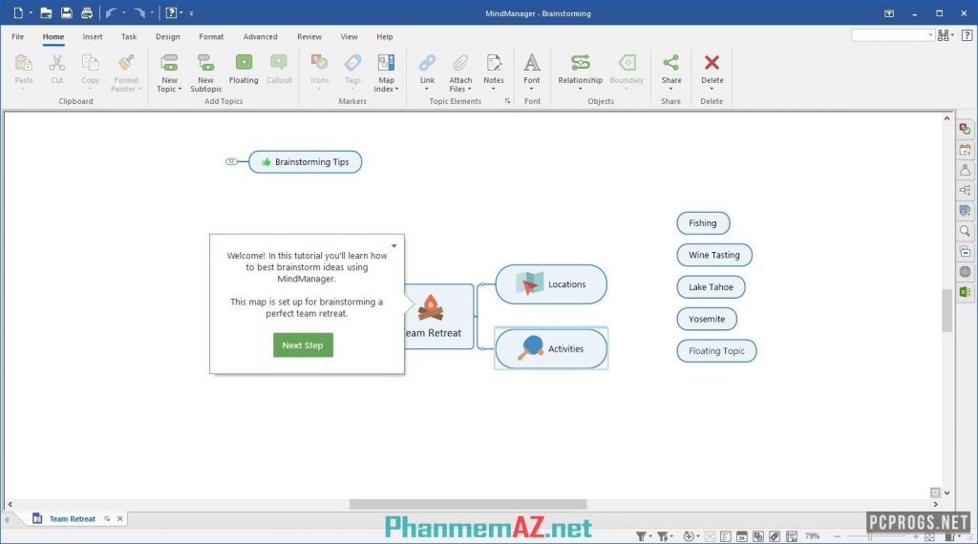978x544 pixels.
Task: Open the Relationship dropdown arrow
Action: (x=580, y=89)
